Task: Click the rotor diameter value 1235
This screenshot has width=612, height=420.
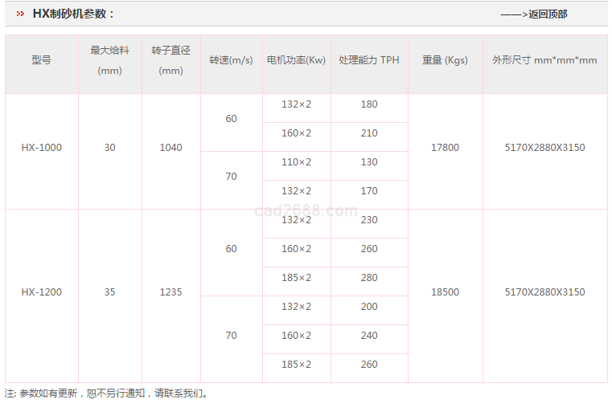Action: point(170,292)
